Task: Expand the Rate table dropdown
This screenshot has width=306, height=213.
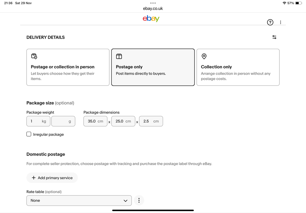Action: point(79,200)
